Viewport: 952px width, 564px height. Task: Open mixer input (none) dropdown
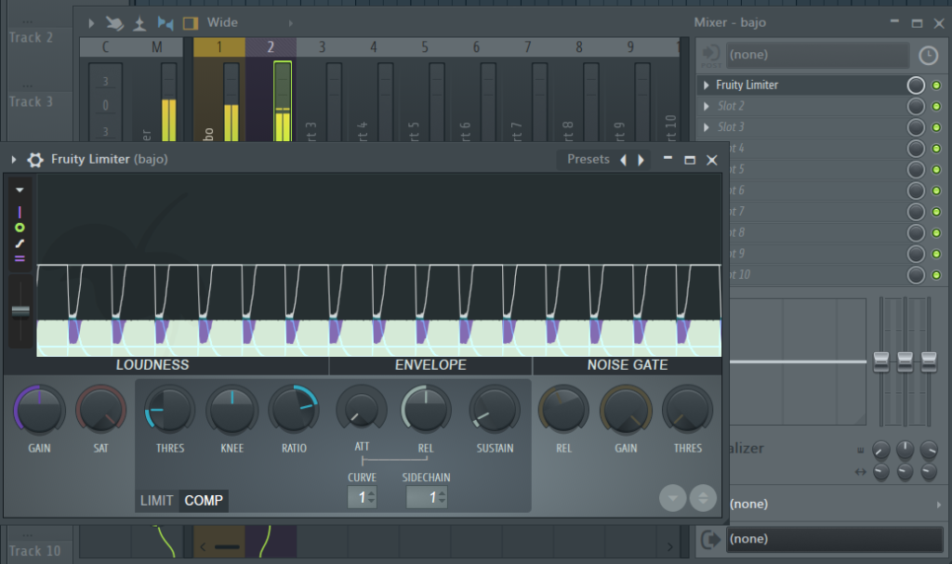(818, 55)
